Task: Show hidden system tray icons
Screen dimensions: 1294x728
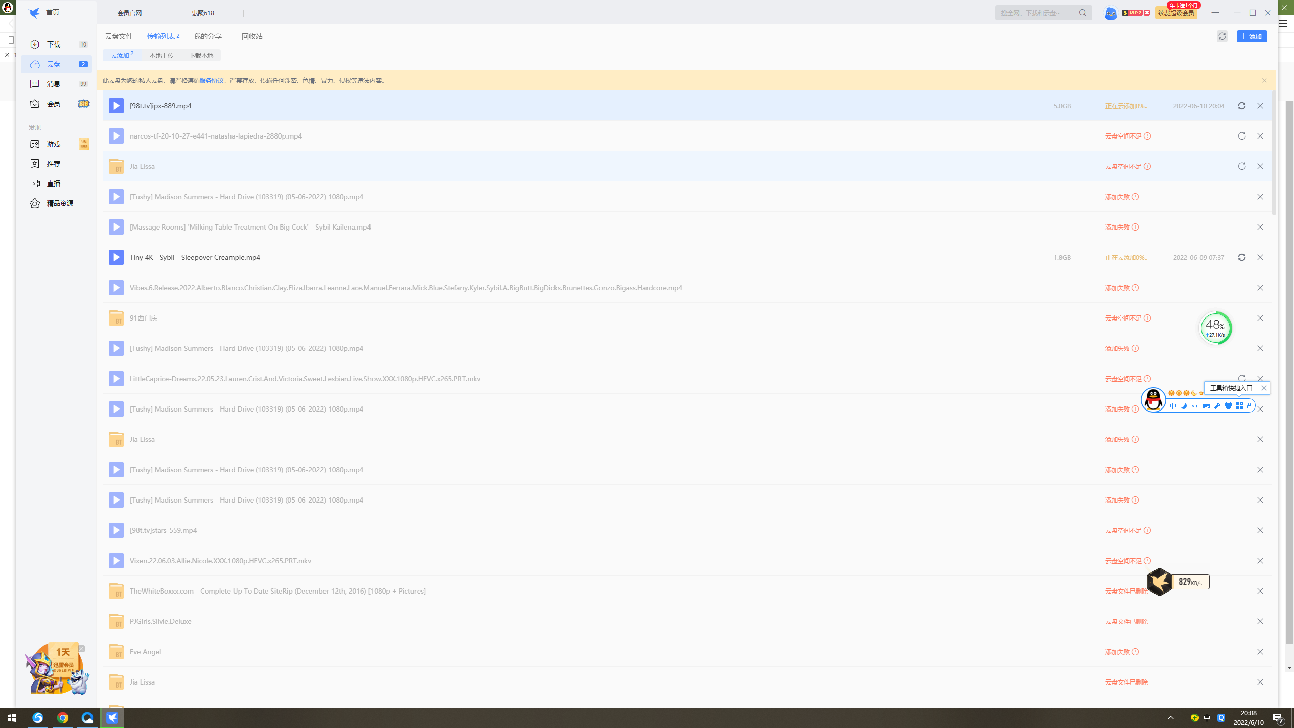Action: coord(1170,718)
